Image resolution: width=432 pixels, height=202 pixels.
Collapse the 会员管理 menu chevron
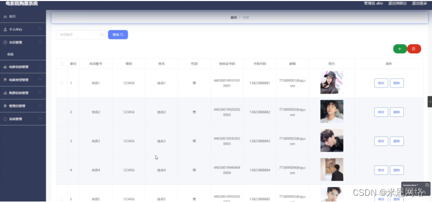[x=40, y=42]
